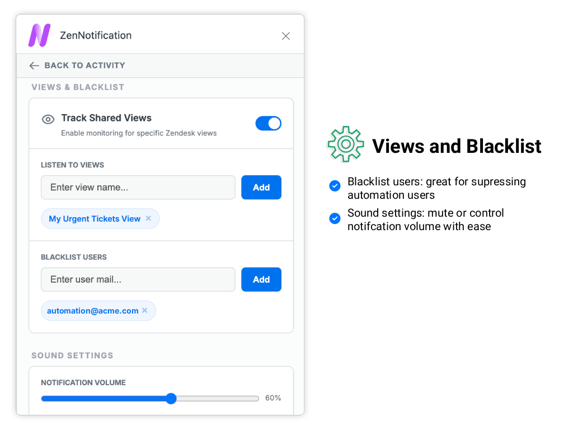
Task: Click the checkmark beside Sound settings bullet
Action: [x=335, y=218]
